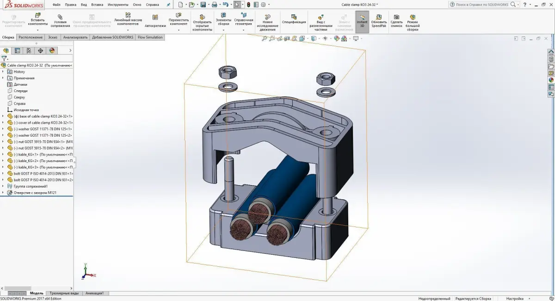Open the Инструменты menu
Viewport: 555px width, 301px height.
pos(118,5)
